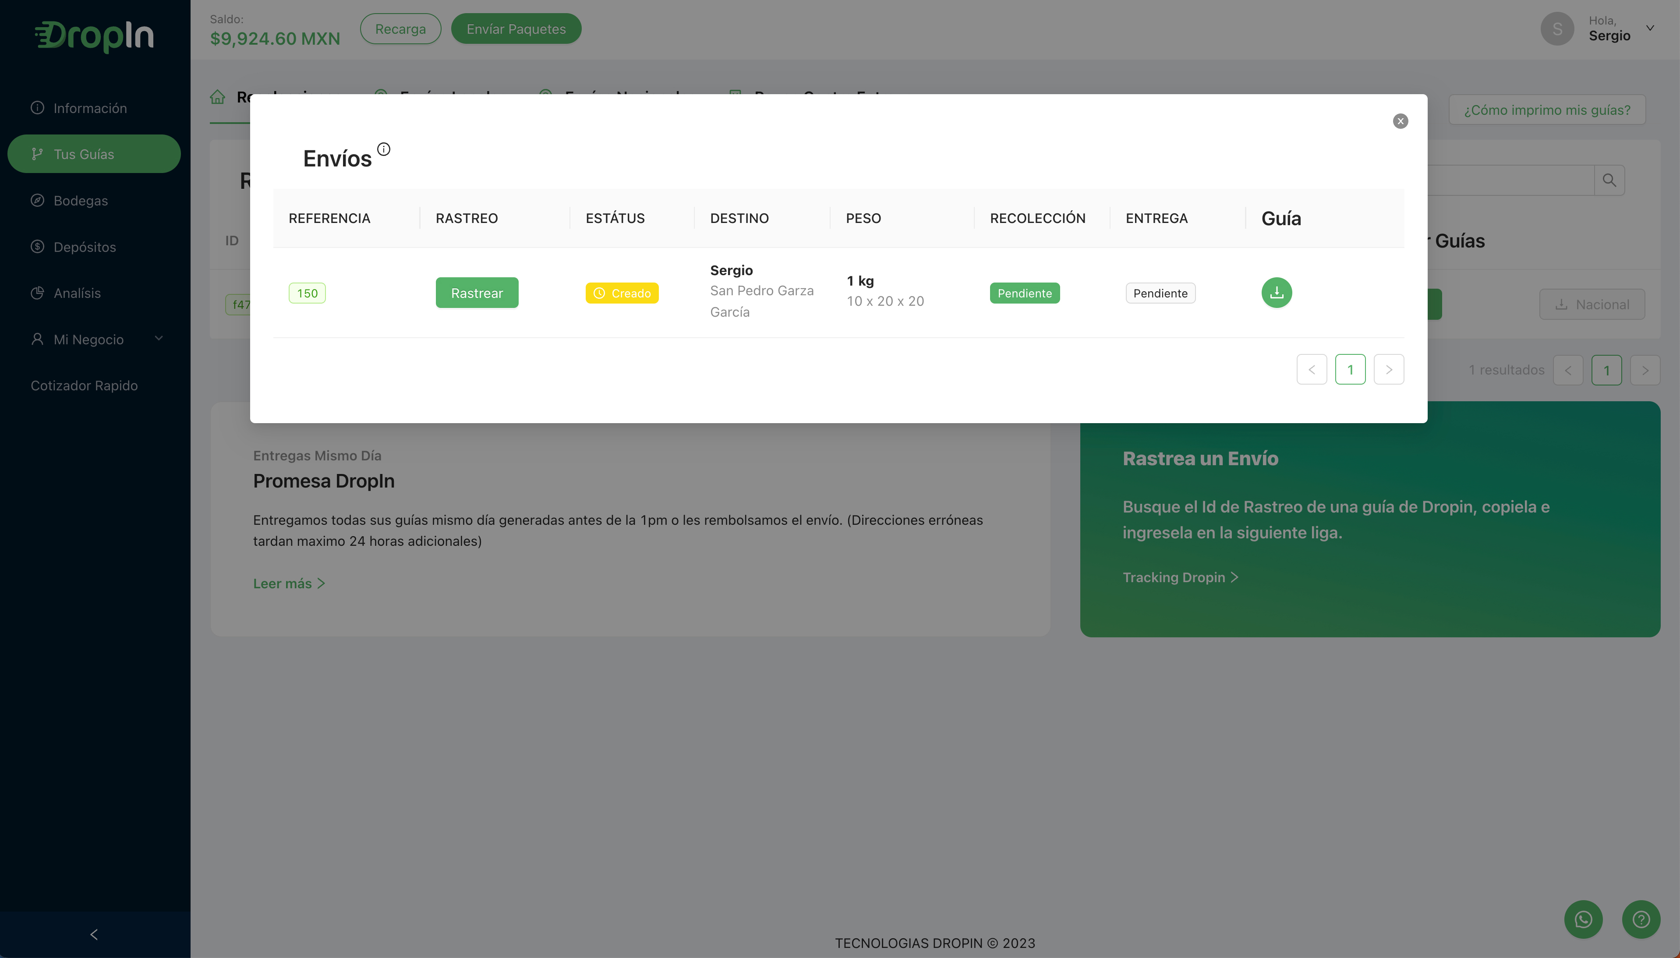Go to next page in Envíos modal
Viewport: 1680px width, 958px height.
[1389, 370]
